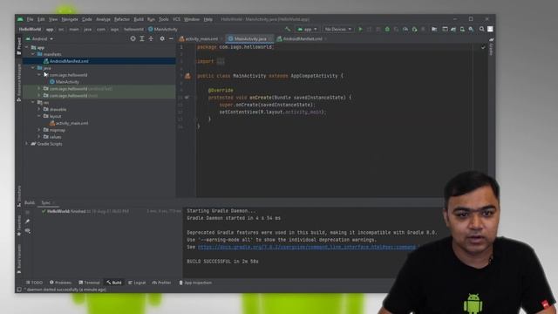The height and width of the screenshot is (314, 558).
Task: Collapse the layout folder
Action: coord(39,116)
